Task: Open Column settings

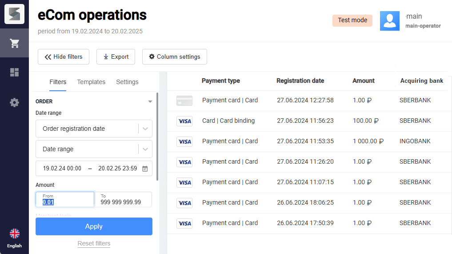Action: (x=174, y=57)
